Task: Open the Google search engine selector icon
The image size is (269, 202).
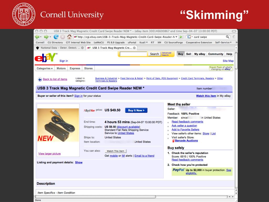Action: (189, 37)
